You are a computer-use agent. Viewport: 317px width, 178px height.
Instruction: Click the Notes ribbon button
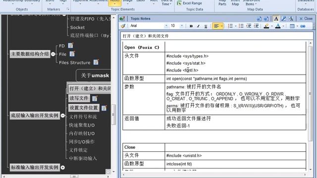click(x=115, y=2)
